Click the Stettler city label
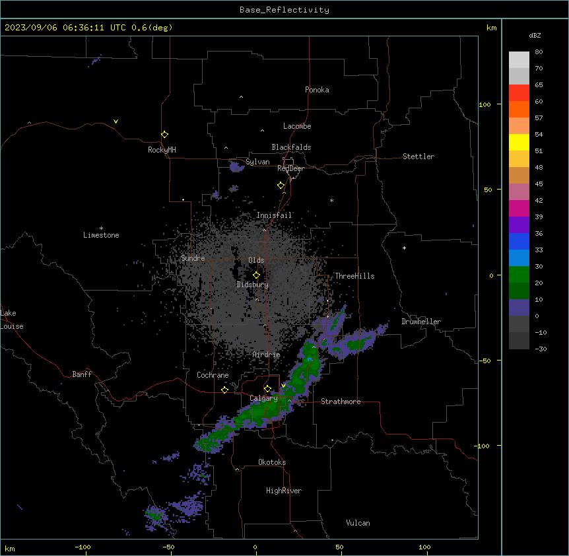Viewport: 569px width, 556px height. point(418,156)
